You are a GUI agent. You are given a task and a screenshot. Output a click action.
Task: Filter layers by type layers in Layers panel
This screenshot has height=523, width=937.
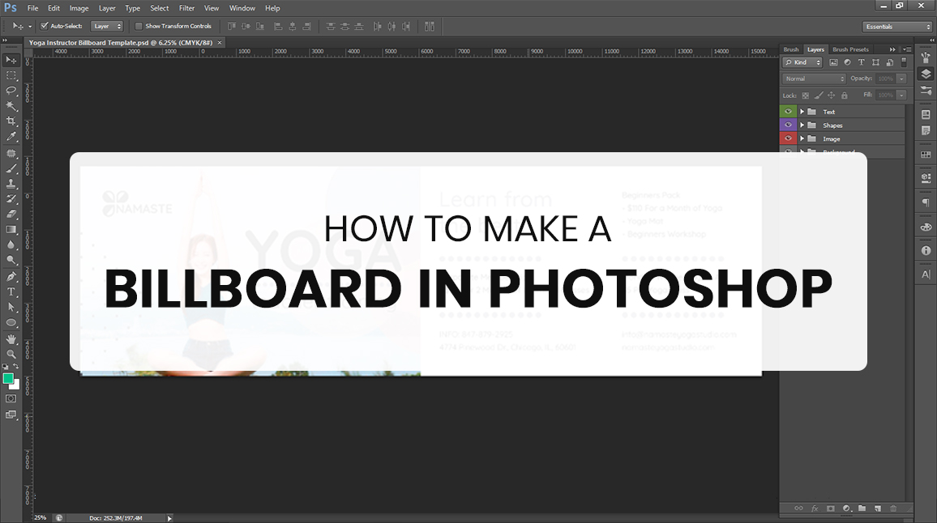[862, 62]
